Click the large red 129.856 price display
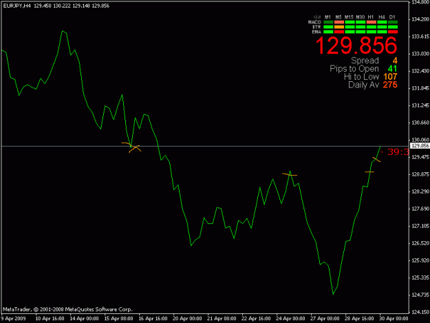The height and width of the screenshot is (323, 430). pyautogui.click(x=356, y=45)
